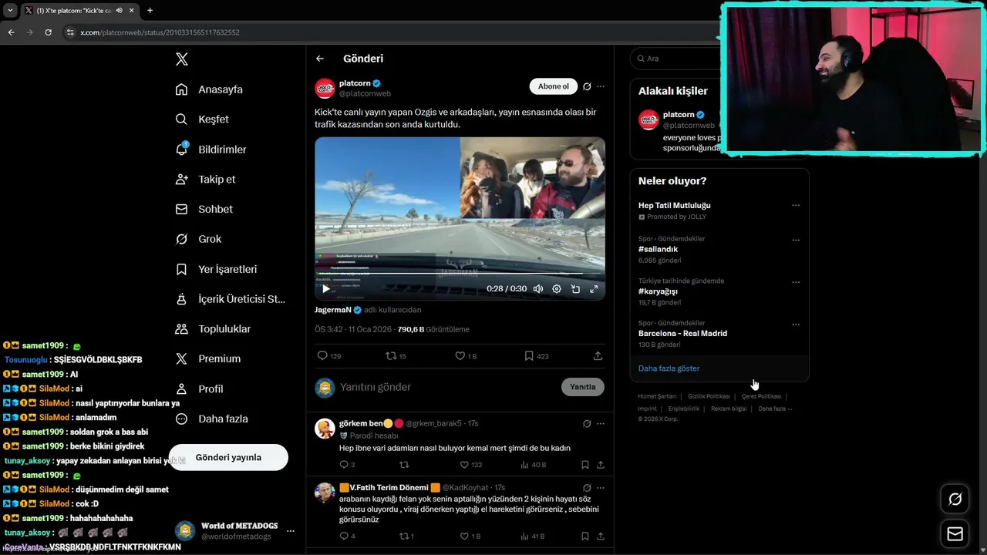Click the Ara search field

(675, 59)
